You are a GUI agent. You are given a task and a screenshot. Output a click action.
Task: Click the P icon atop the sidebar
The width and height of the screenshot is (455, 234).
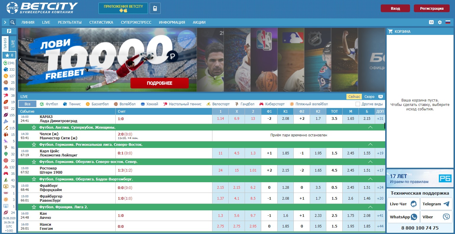tap(9, 31)
